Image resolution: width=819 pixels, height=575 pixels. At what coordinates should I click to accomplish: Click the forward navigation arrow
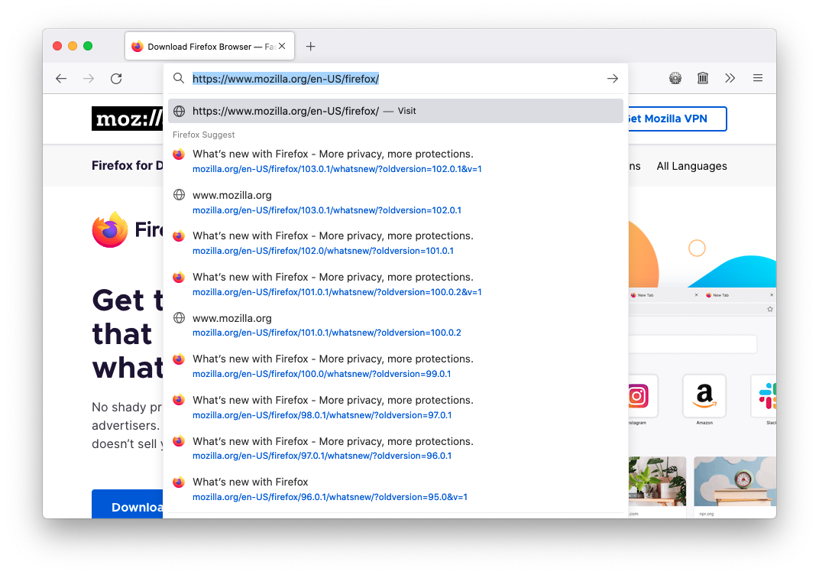click(x=89, y=79)
